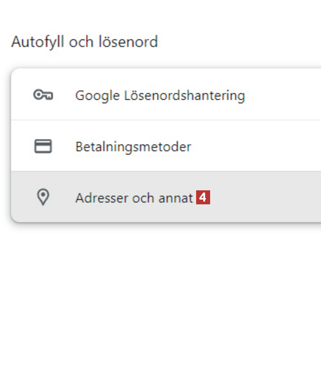Click the location pin icon

click(43, 198)
